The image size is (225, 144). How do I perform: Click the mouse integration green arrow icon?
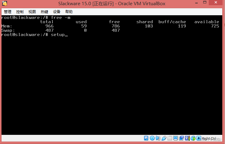pyautogui.click(x=193, y=138)
